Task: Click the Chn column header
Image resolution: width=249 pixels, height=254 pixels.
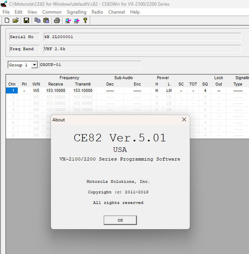Action: point(12,84)
